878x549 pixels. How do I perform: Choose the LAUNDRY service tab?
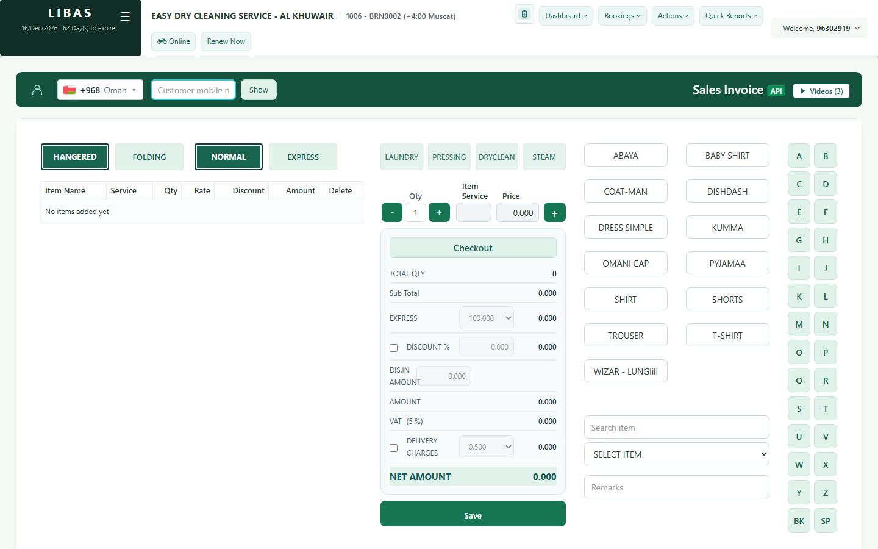pos(402,157)
